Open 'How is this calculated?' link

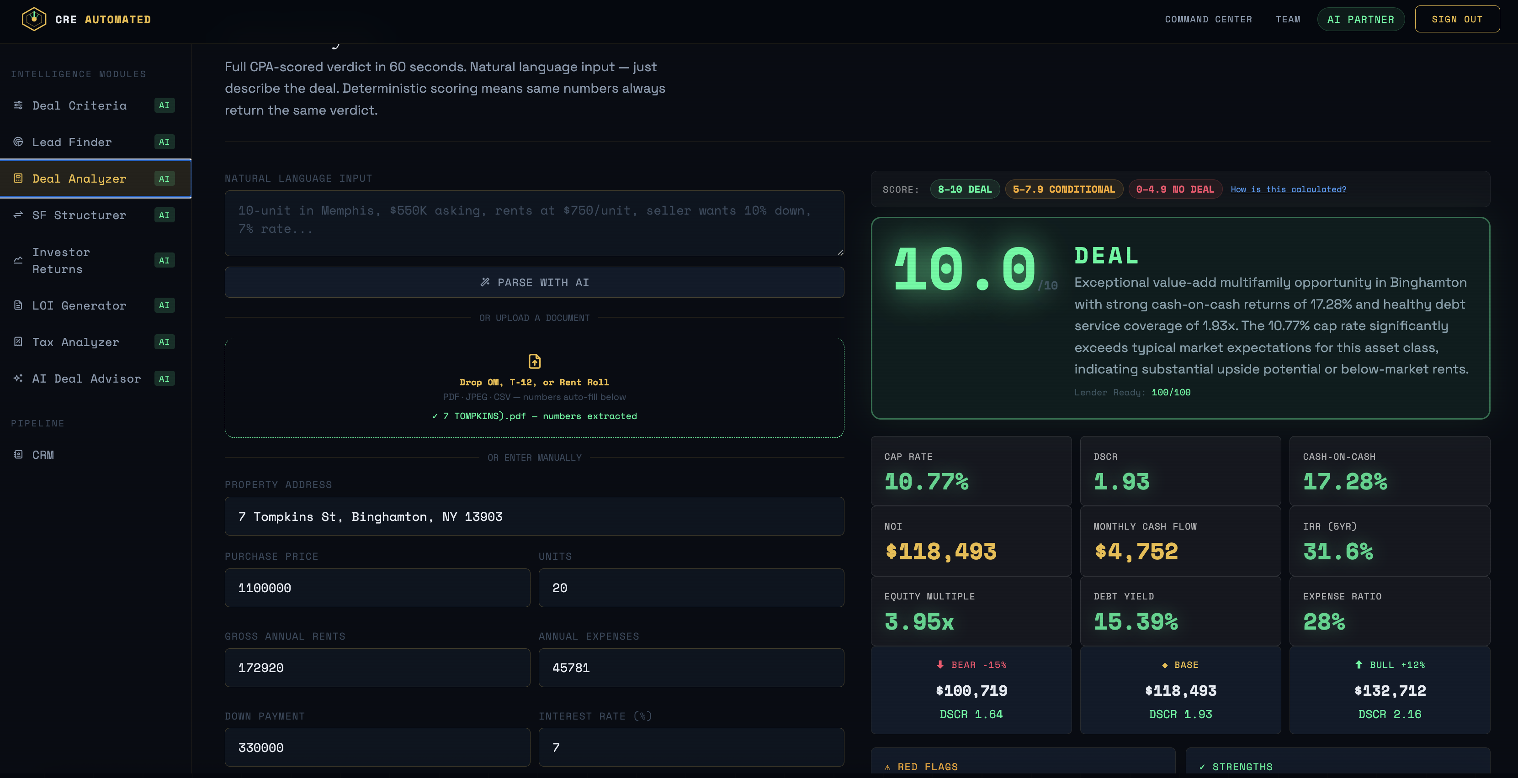[1288, 189]
